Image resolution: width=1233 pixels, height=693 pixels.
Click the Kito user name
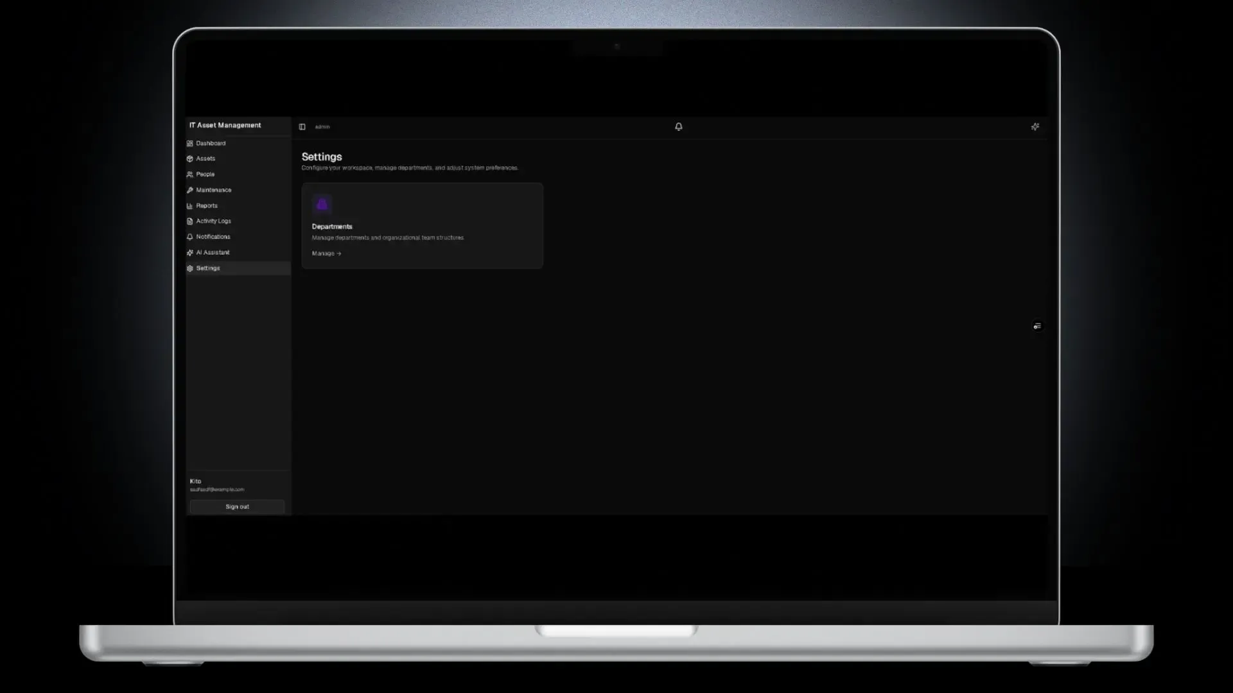click(x=196, y=481)
